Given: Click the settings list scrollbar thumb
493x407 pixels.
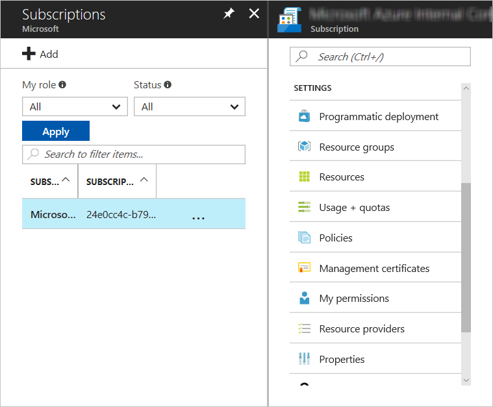Looking at the screenshot, I should pos(466,258).
